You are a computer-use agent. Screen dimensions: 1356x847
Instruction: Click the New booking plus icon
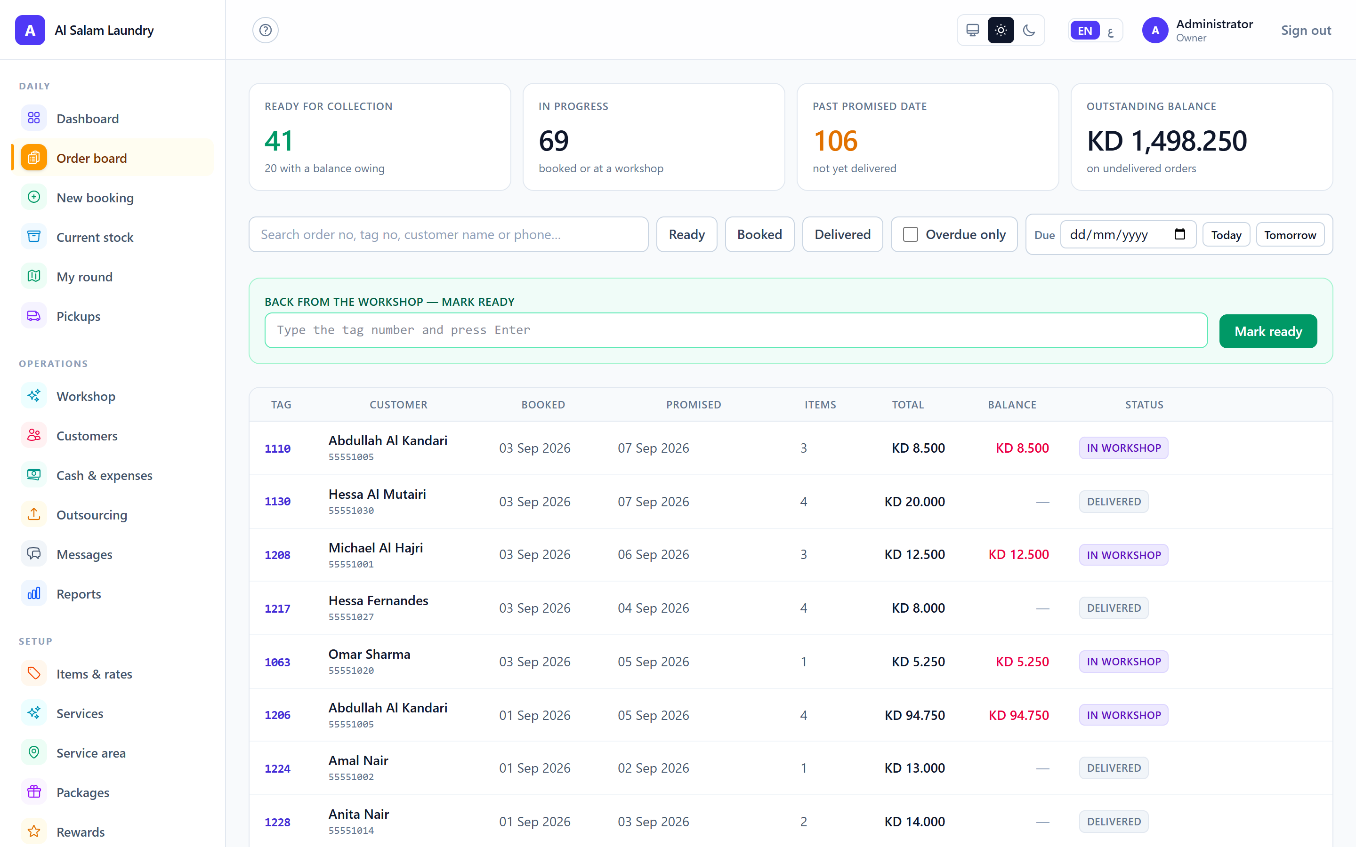click(33, 197)
